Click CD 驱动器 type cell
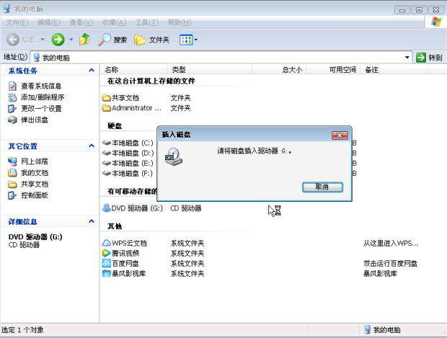This screenshot has height=338, width=447. (186, 208)
